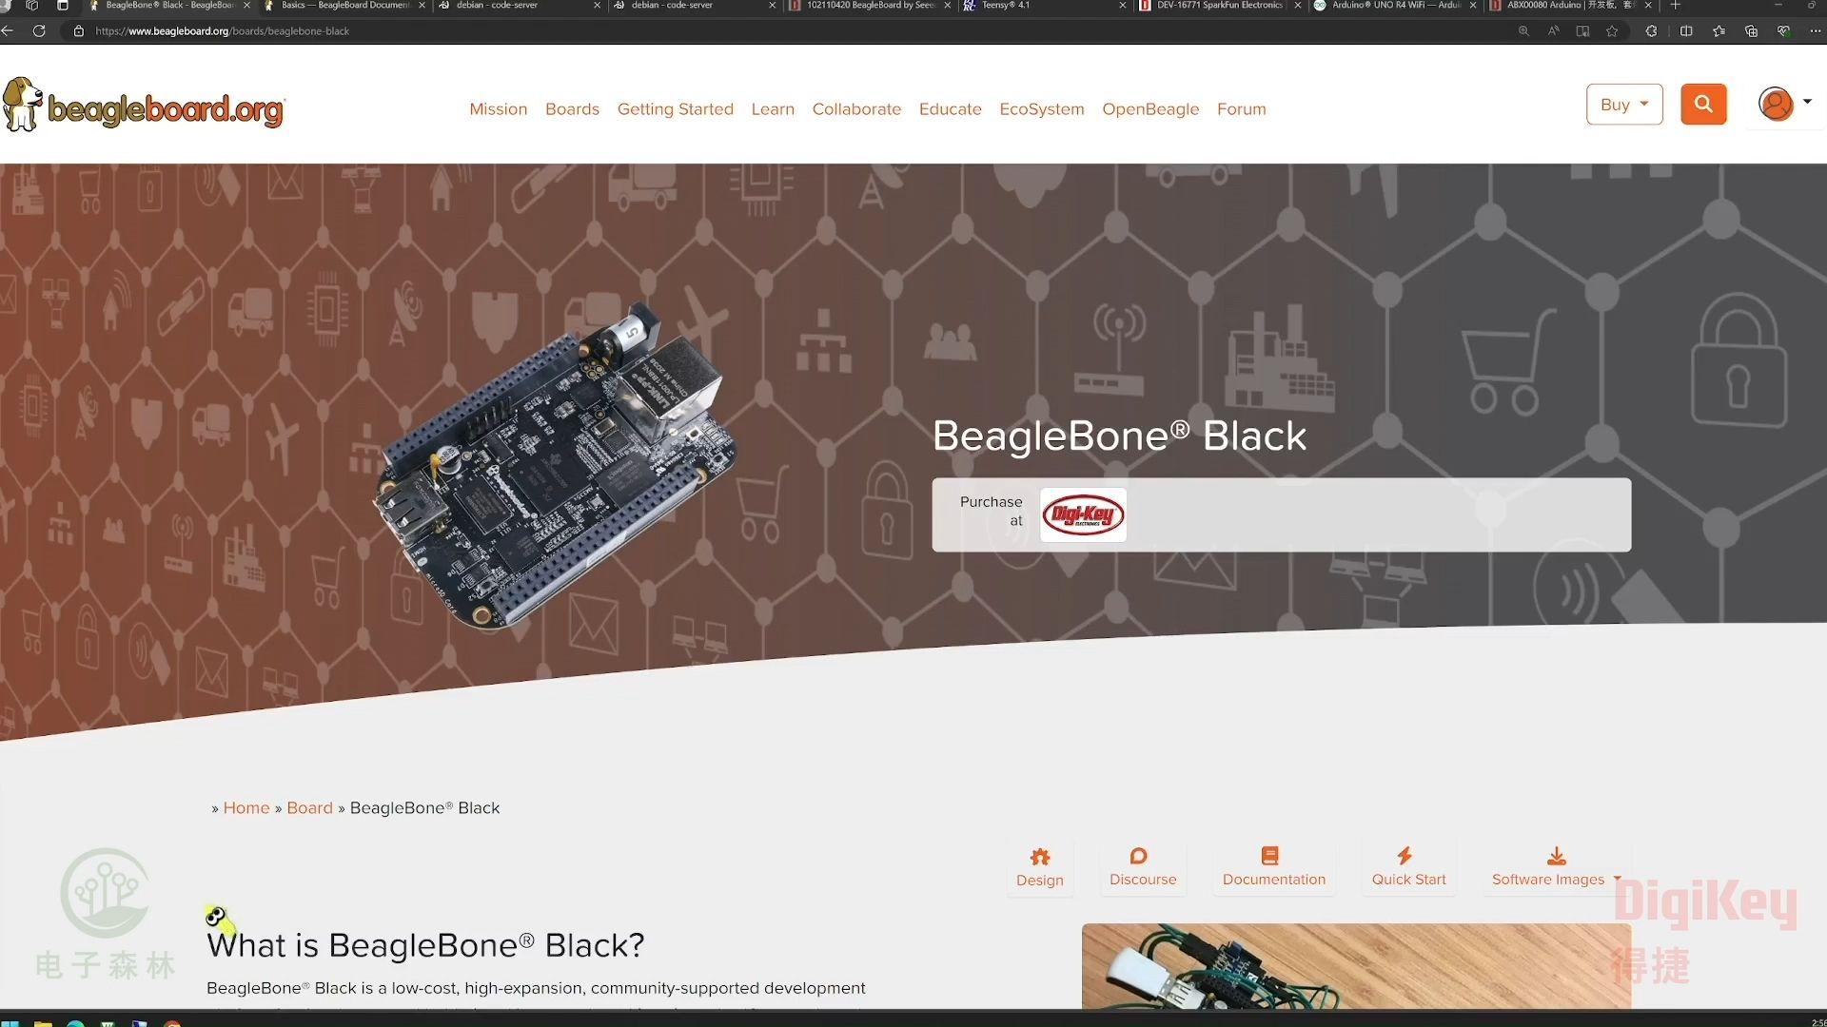The image size is (1827, 1027).
Task: Start Read aloud from the address bar
Action: pos(1553,30)
